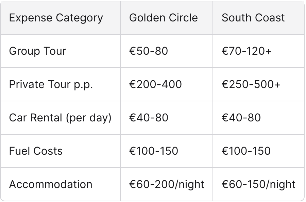306x202 pixels.
Task: Select the €60-200/night accommodation cell
Action: click(x=167, y=185)
